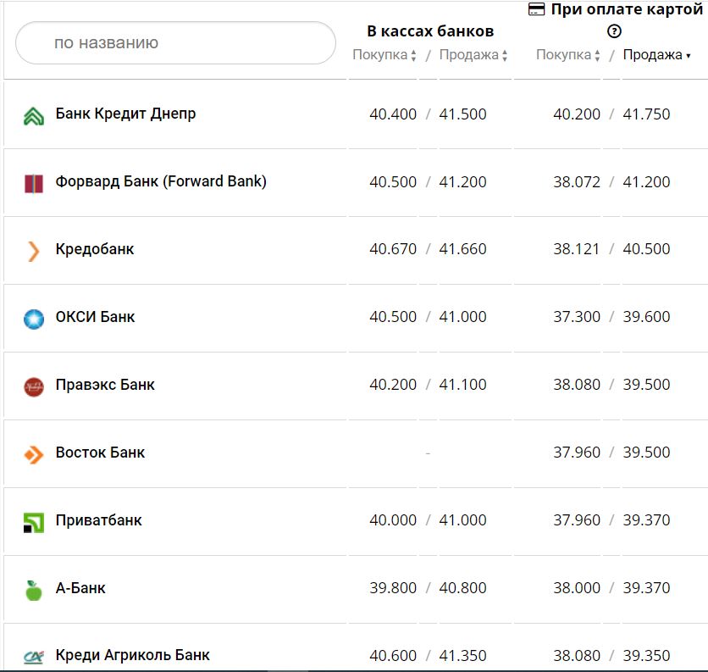
Task: Open the Кредобанк bank link
Action: point(95,249)
